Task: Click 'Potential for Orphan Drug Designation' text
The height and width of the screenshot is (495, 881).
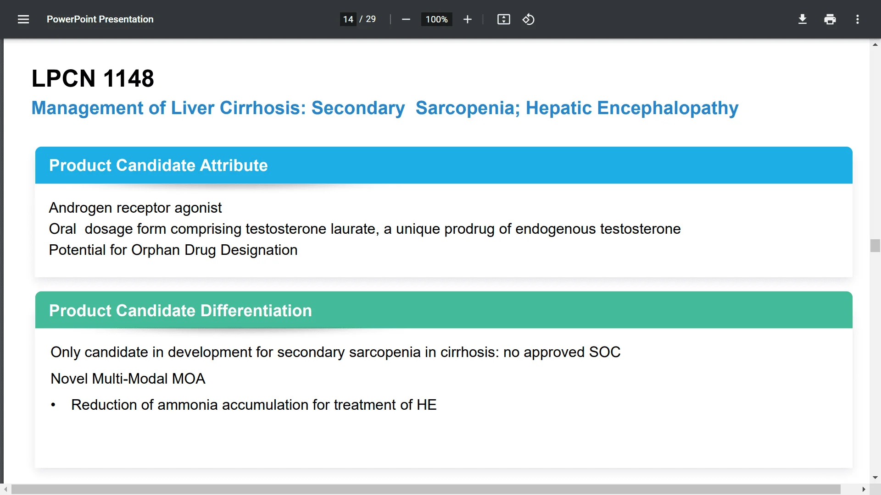Action: 173,250
